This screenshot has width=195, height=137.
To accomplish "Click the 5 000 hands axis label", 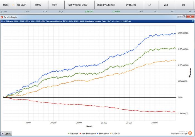I will pos(28,123).
